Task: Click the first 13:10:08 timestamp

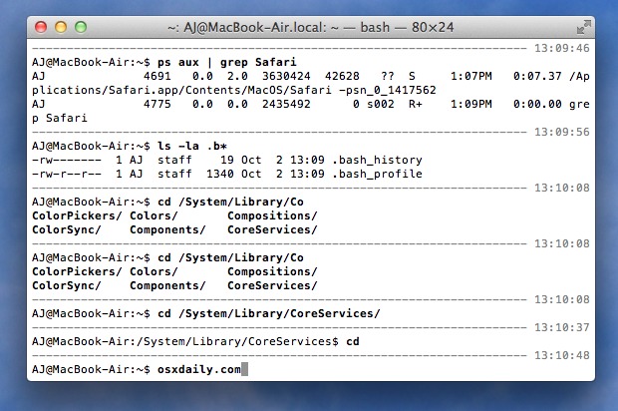Action: 561,188
